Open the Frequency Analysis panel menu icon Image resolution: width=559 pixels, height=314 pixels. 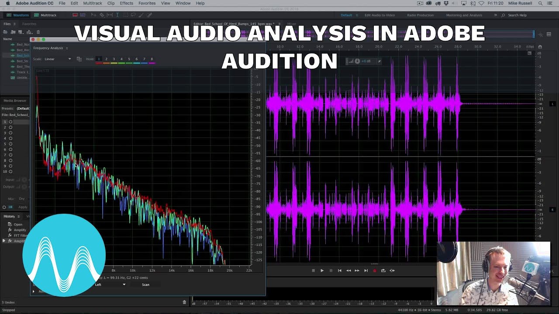67,48
